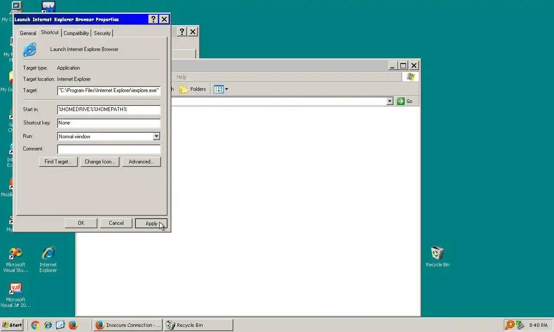554x332 pixels.
Task: Click the Start button
Action: pyautogui.click(x=12, y=325)
